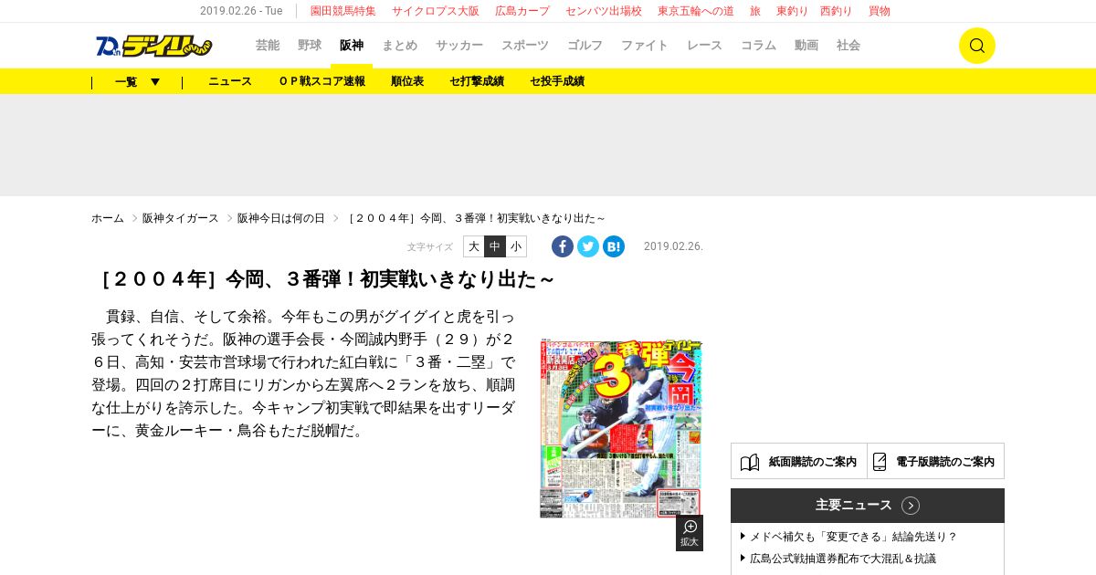Set text size to 大
The width and height of the screenshot is (1096, 575).
pos(473,246)
